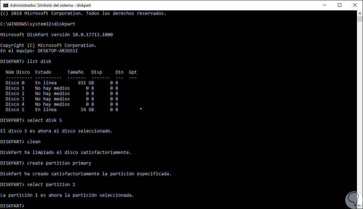
Task: Click the computer name DESKTOP-AR3O55I
Action: (x=58, y=50)
